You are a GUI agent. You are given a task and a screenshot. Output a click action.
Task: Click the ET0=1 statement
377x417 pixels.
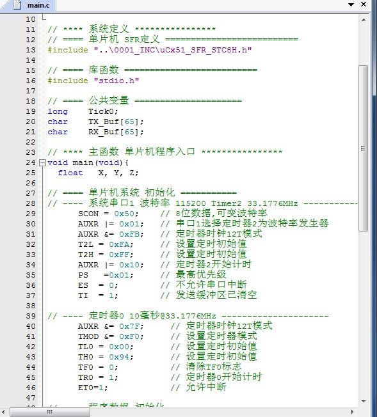pyautogui.click(x=93, y=388)
